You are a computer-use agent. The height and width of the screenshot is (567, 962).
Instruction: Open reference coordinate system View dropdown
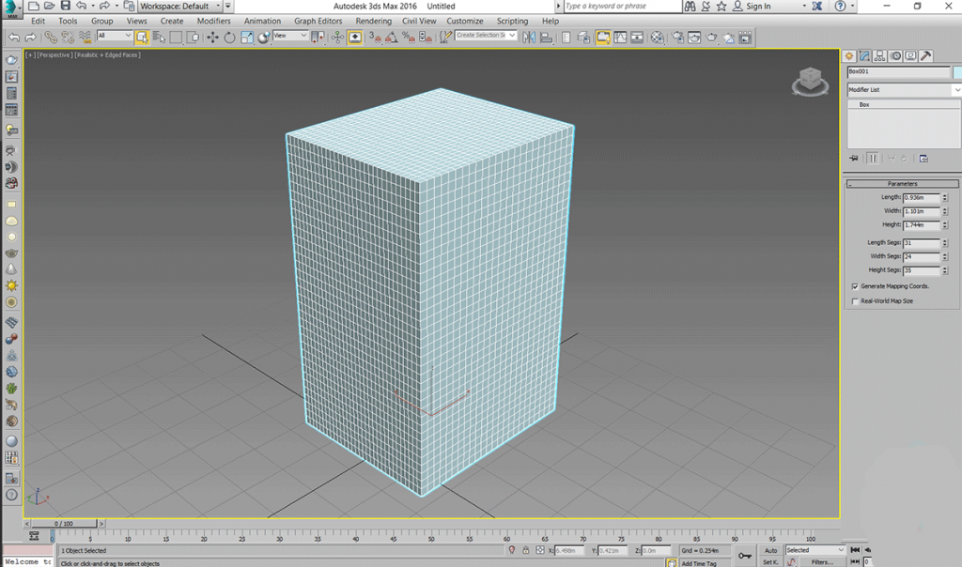click(x=290, y=36)
